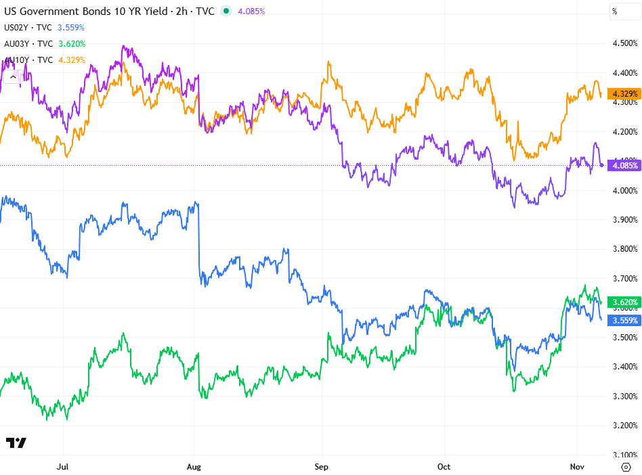The height and width of the screenshot is (475, 642).
Task: Click the TradingView logo icon
Action: (16, 443)
